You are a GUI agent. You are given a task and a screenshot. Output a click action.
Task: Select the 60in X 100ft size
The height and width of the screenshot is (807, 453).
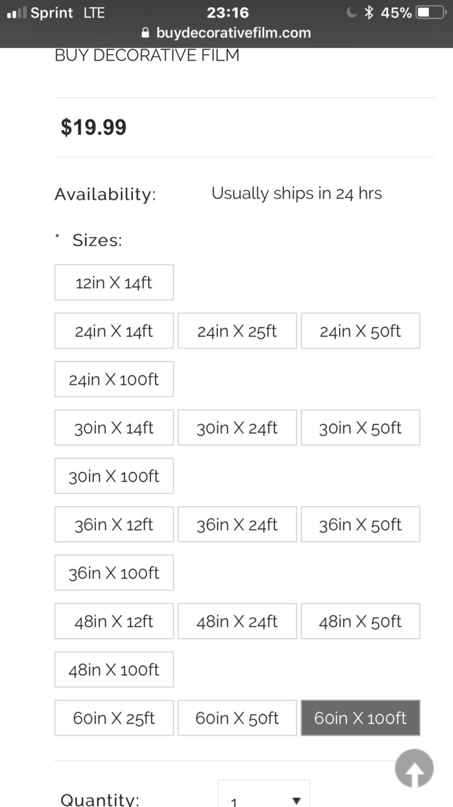[x=360, y=717]
